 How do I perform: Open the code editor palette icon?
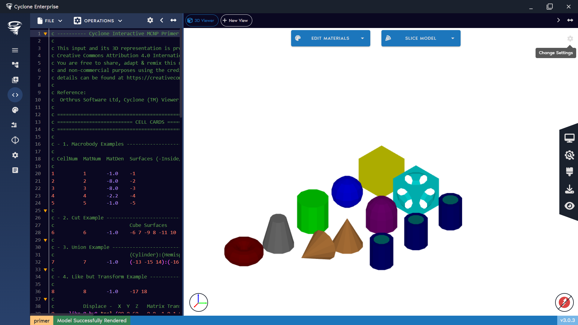pyautogui.click(x=15, y=110)
